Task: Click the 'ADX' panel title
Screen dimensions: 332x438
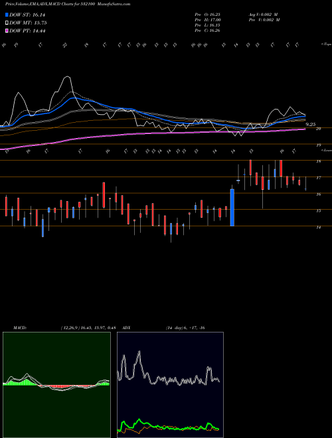Action: click(x=127, y=328)
